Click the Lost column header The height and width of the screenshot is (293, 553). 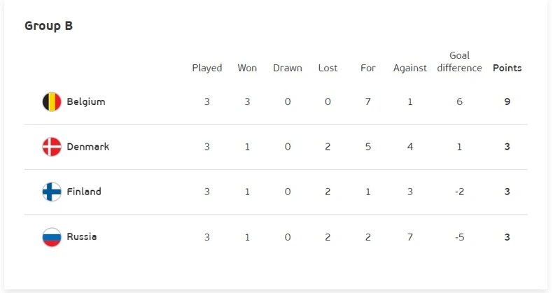[328, 68]
